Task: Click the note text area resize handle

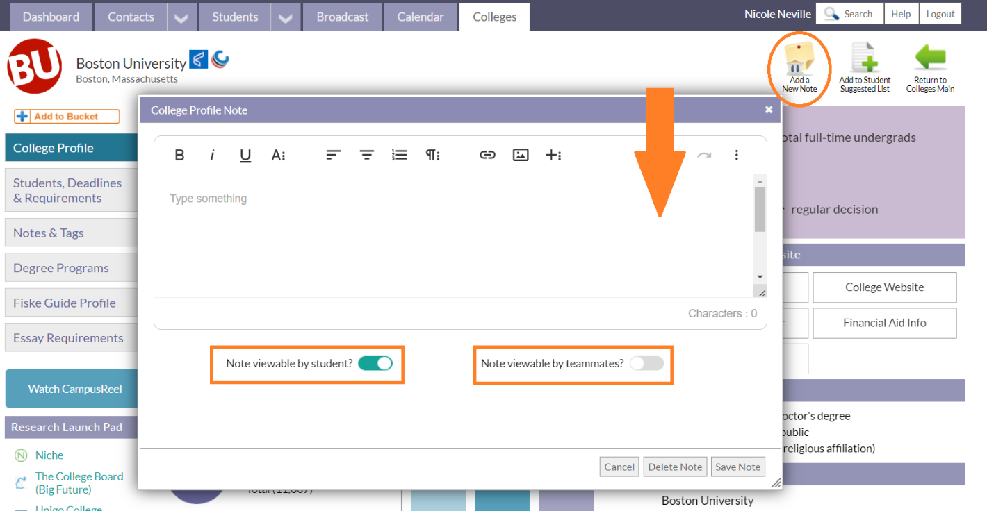Action: coord(762,293)
